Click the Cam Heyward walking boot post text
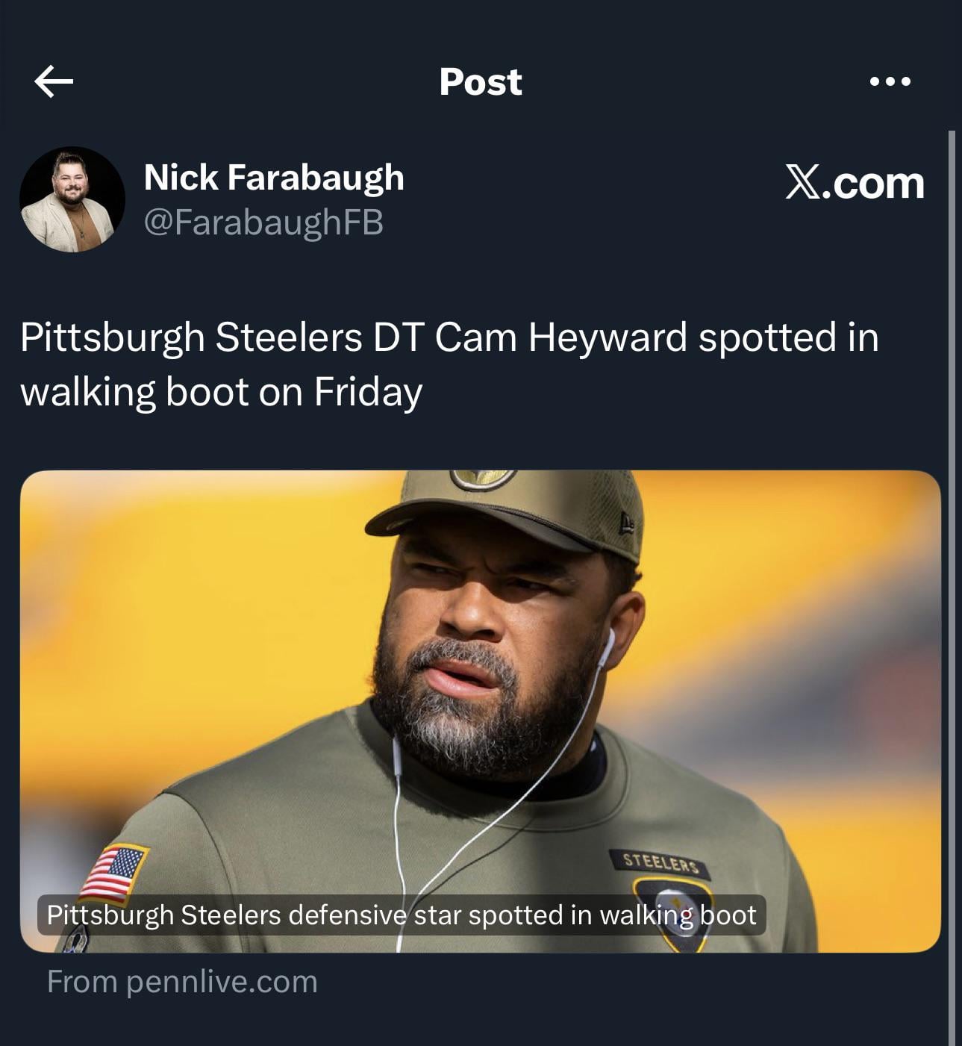 tap(449, 364)
